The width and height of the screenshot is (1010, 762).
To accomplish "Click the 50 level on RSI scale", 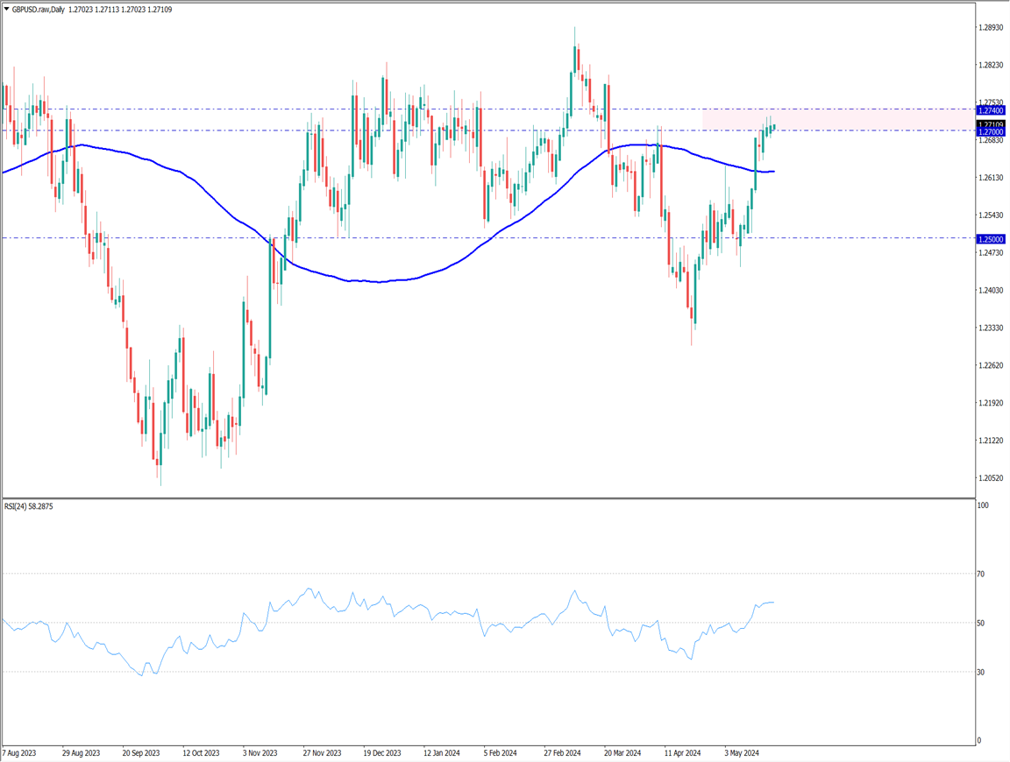I will 982,624.
